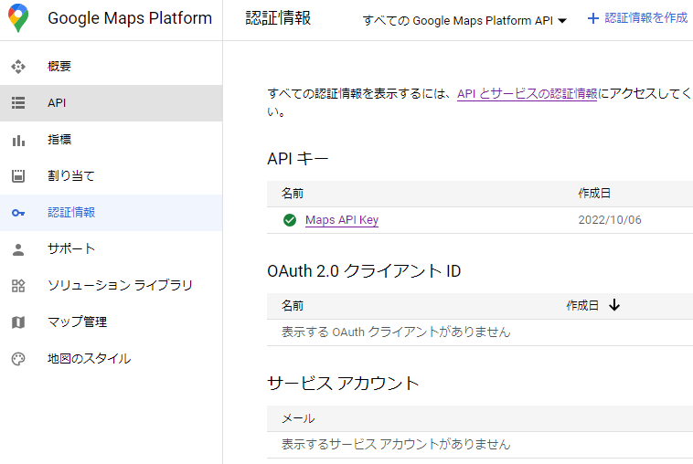Open the マップ管理 menu item
693x464 pixels.
[x=78, y=322]
